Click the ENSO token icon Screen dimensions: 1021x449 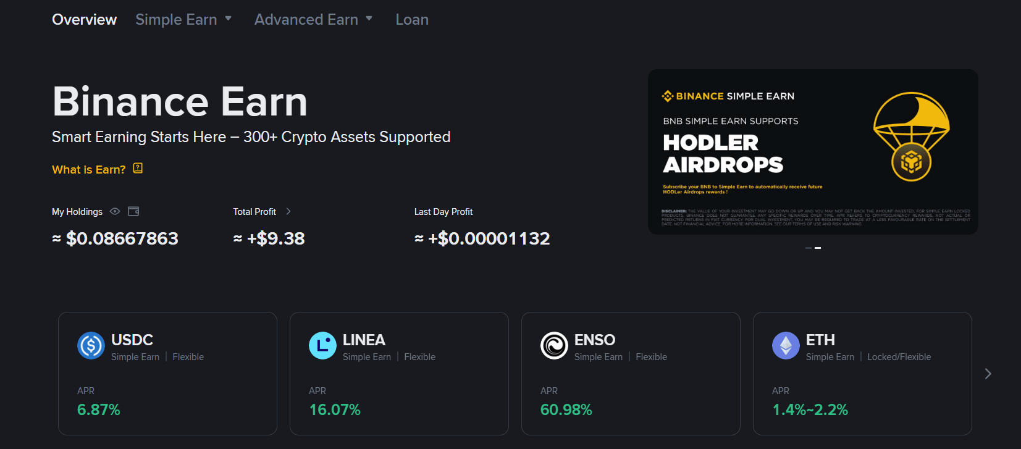(x=554, y=346)
